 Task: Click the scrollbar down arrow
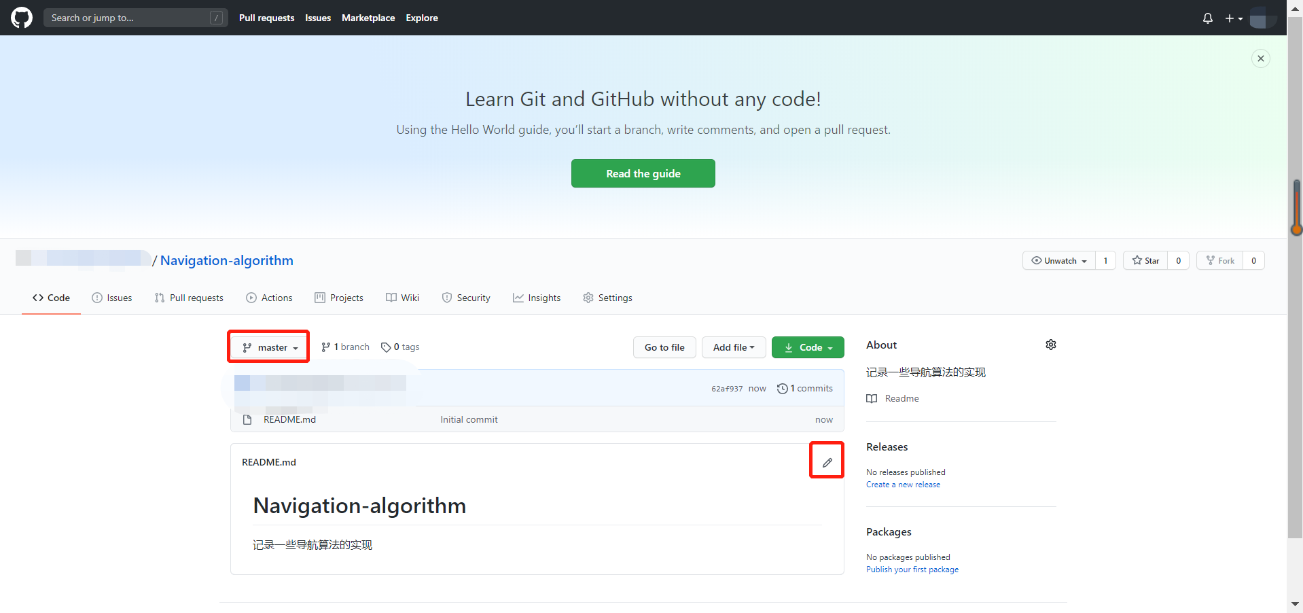pos(1296,603)
